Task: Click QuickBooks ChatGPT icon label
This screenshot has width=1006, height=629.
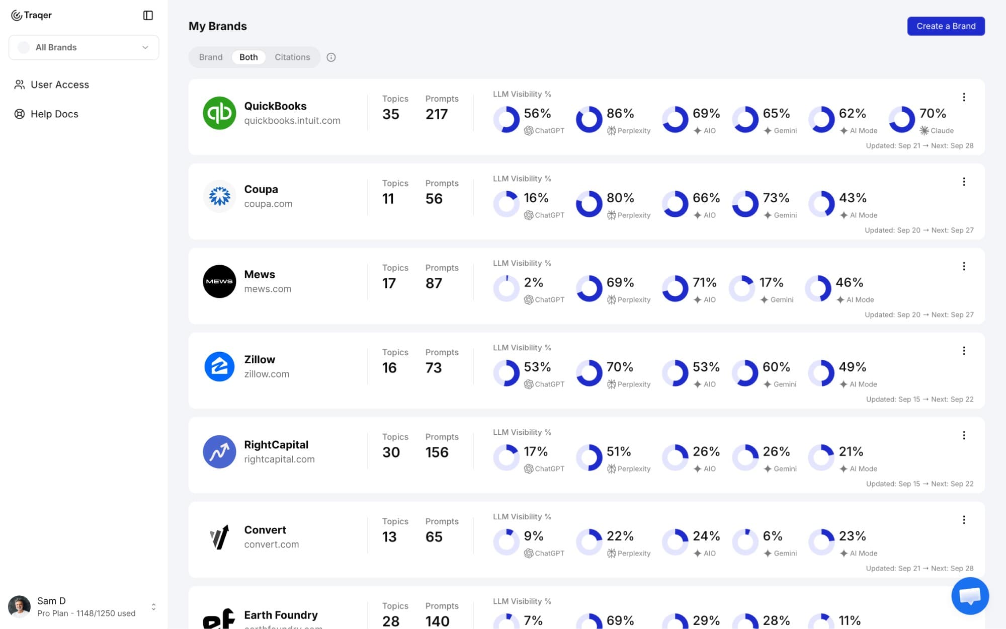Action: [x=544, y=131]
